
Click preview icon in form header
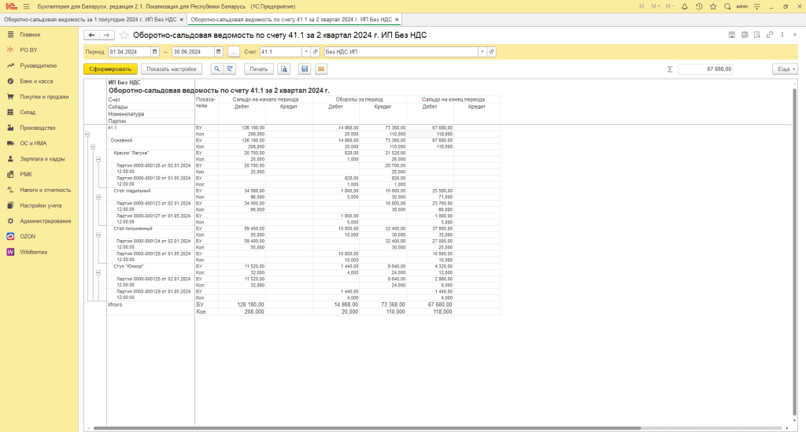pyautogui.click(x=756, y=35)
